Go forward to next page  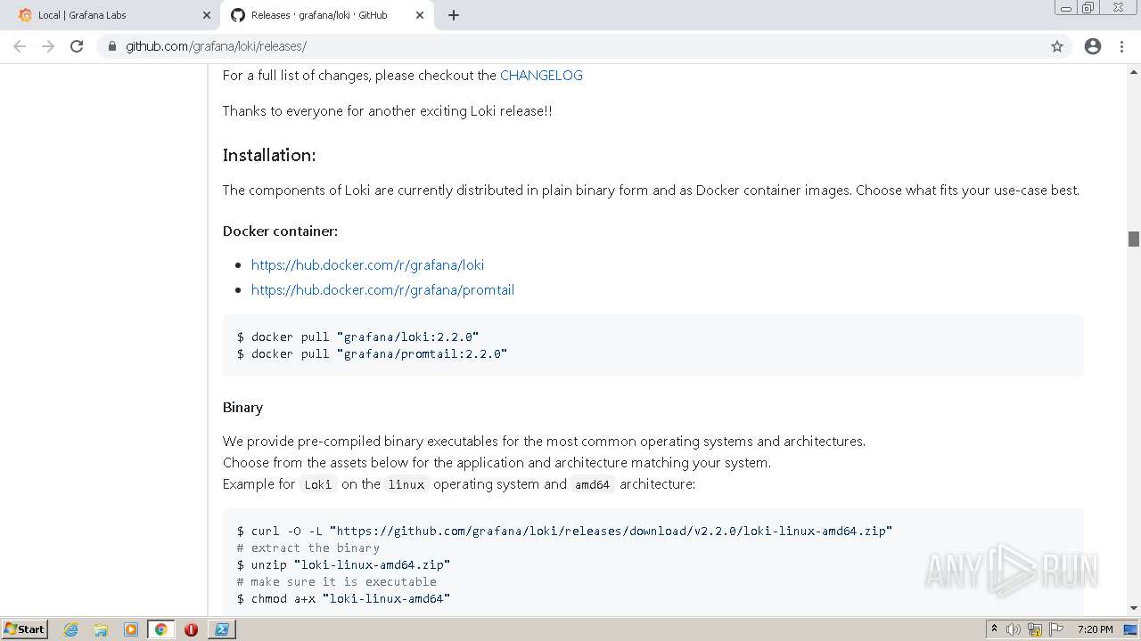(48, 46)
